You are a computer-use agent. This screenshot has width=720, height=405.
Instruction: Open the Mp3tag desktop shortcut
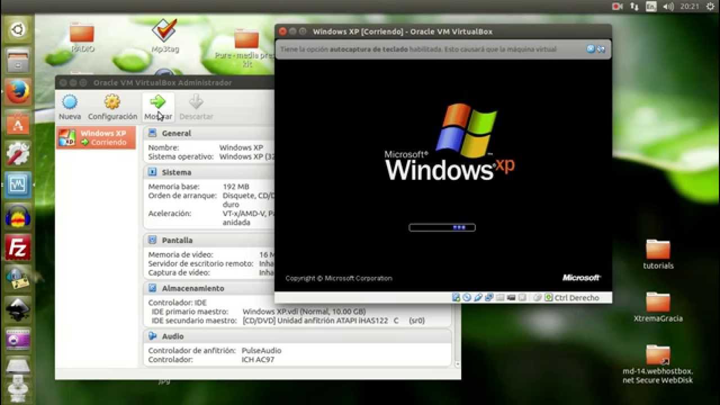point(165,36)
